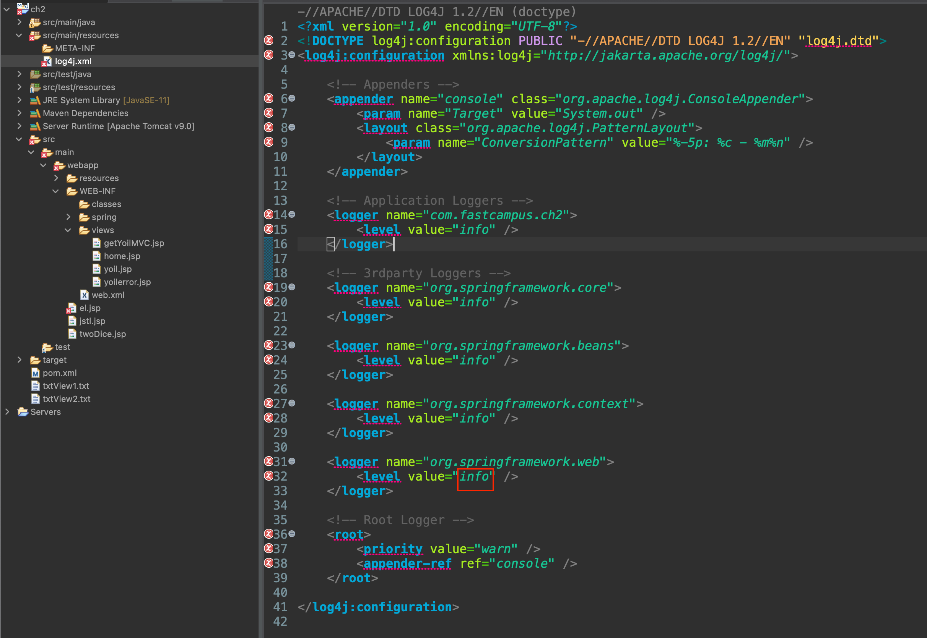Image resolution: width=927 pixels, height=638 pixels.
Task: Click the error marker on line 14
Action: 268,215
